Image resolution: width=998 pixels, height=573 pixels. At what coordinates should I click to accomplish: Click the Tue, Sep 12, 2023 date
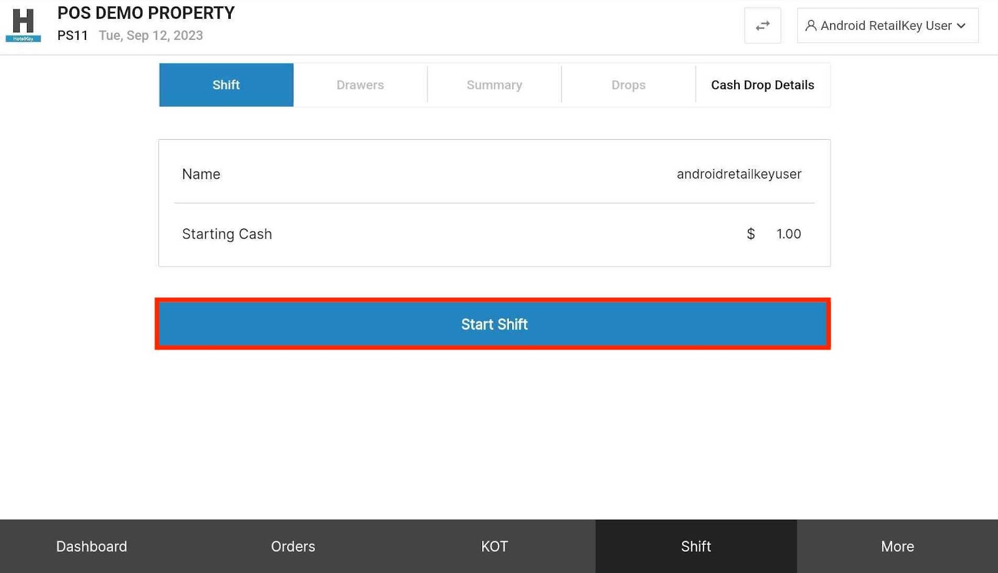pyautogui.click(x=151, y=36)
